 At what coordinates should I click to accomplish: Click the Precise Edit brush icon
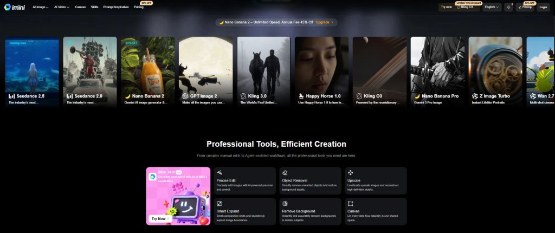click(x=220, y=173)
